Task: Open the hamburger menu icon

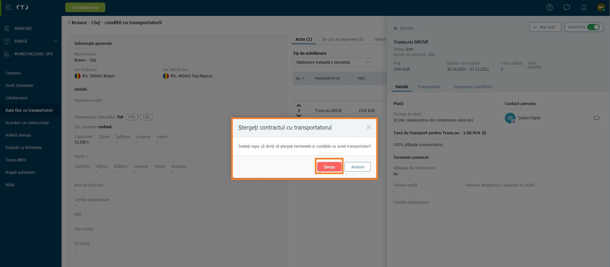Action: pos(9,7)
